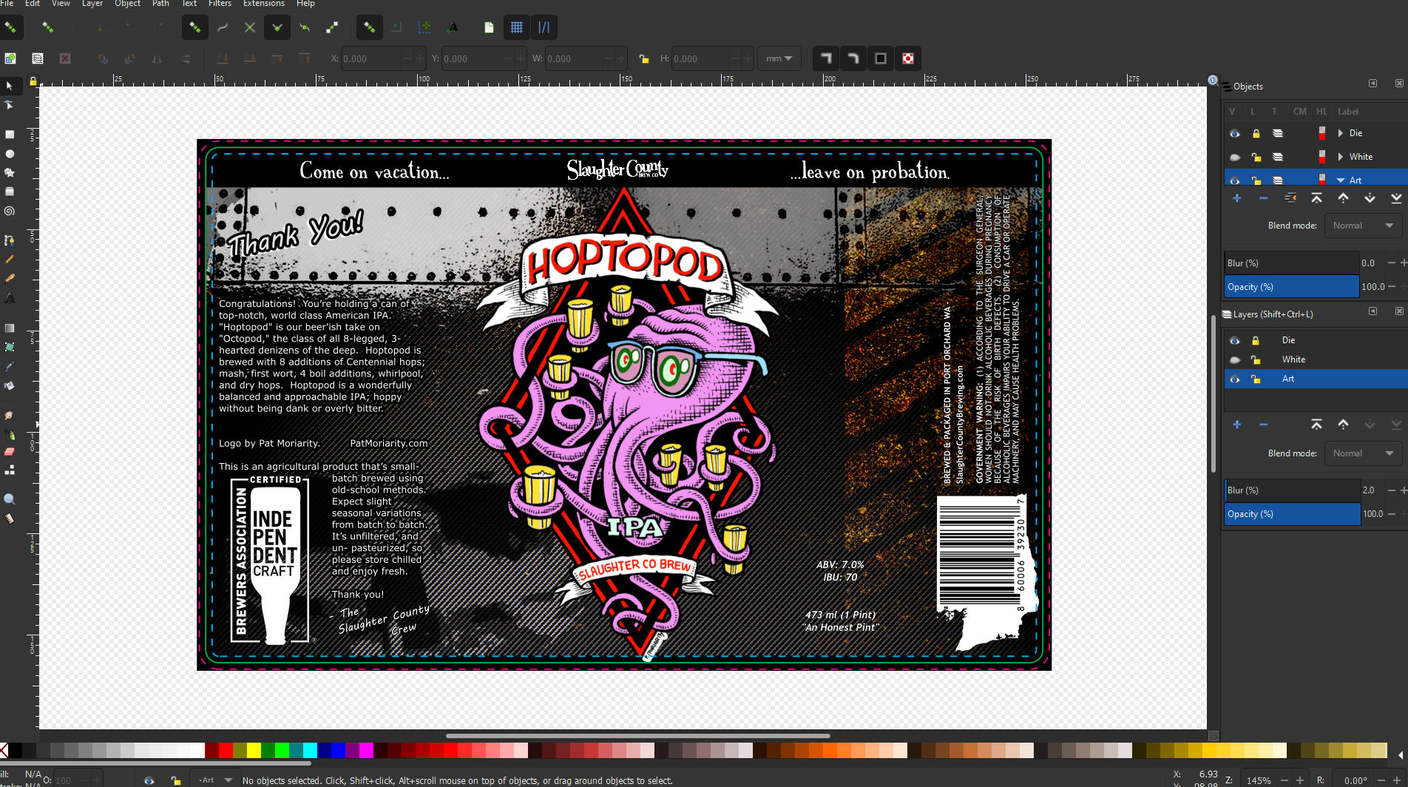Click raise layer icon in Layers panel
Image resolution: width=1408 pixels, height=787 pixels.
tap(1343, 425)
